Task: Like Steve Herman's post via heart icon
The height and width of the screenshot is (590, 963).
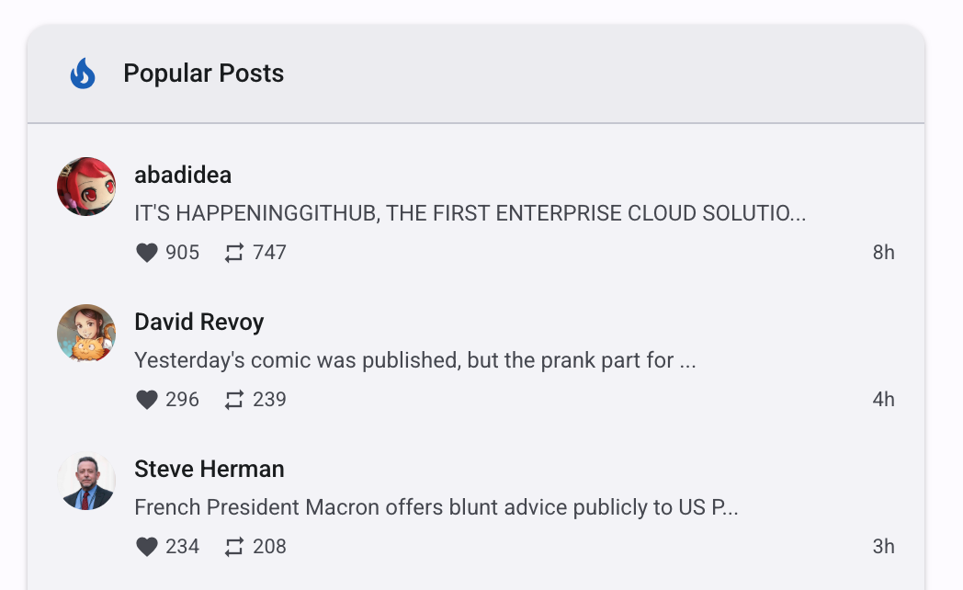Action: (147, 547)
